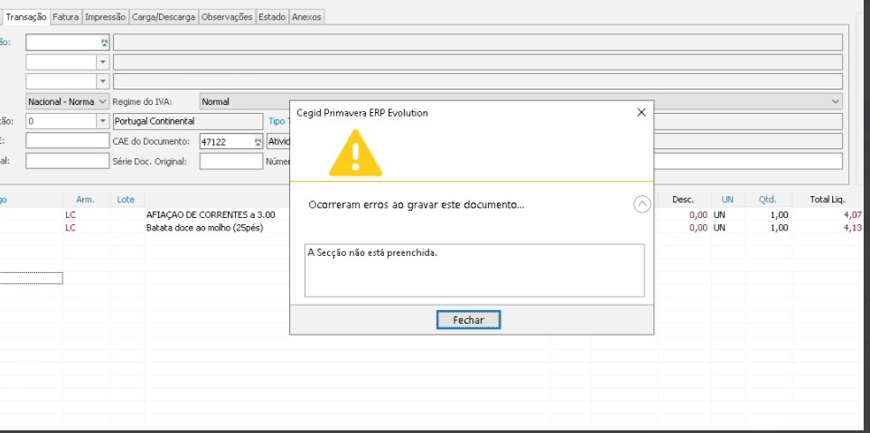Image resolution: width=870 pixels, height=433 pixels.
Task: Open the dropdown with value 0
Action: coord(102,121)
